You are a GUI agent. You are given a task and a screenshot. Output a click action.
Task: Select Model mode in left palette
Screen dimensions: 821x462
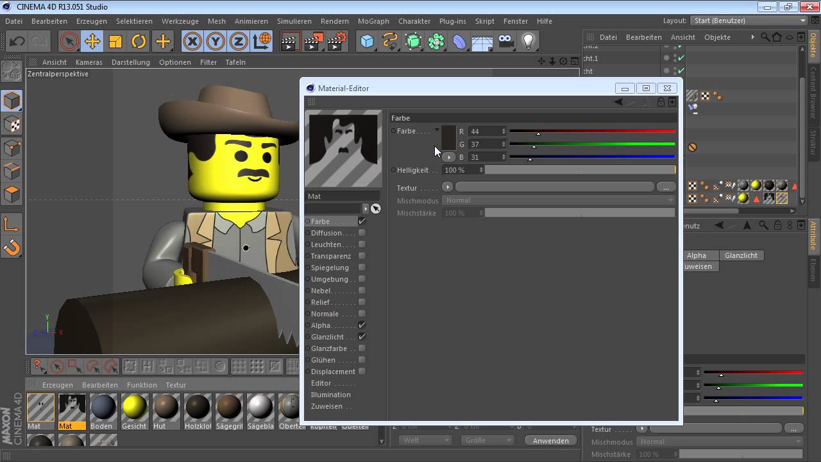click(x=12, y=101)
